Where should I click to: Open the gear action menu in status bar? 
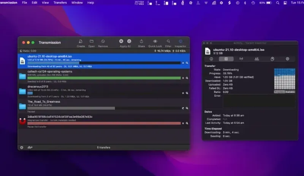pos(22,147)
